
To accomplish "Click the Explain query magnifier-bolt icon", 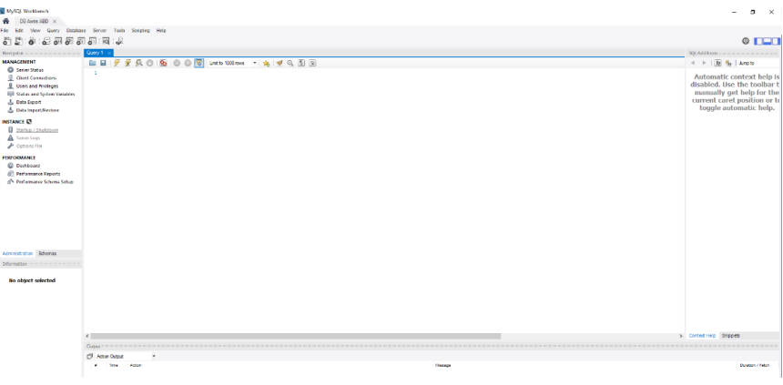I will [138, 63].
